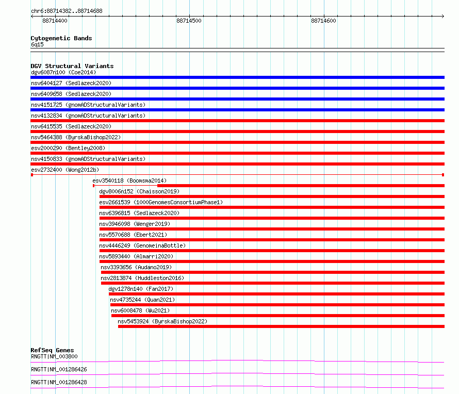Viewport: 459px width, 394px height.
Task: Click red bar under nsv4735244 (Quan2021)
Action: [277, 305]
